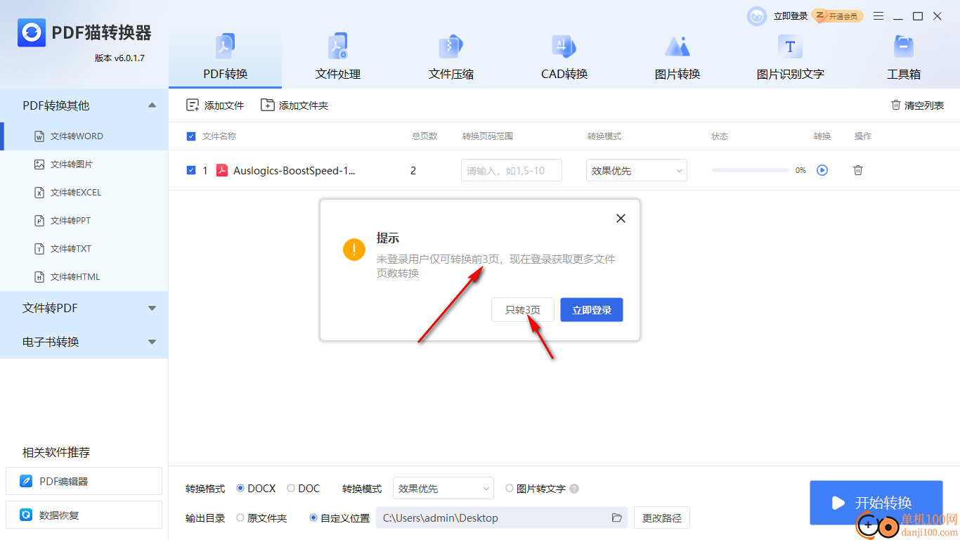Toggle the select-all 文件名称 checkbox
This screenshot has height=540, width=960.
coord(191,136)
